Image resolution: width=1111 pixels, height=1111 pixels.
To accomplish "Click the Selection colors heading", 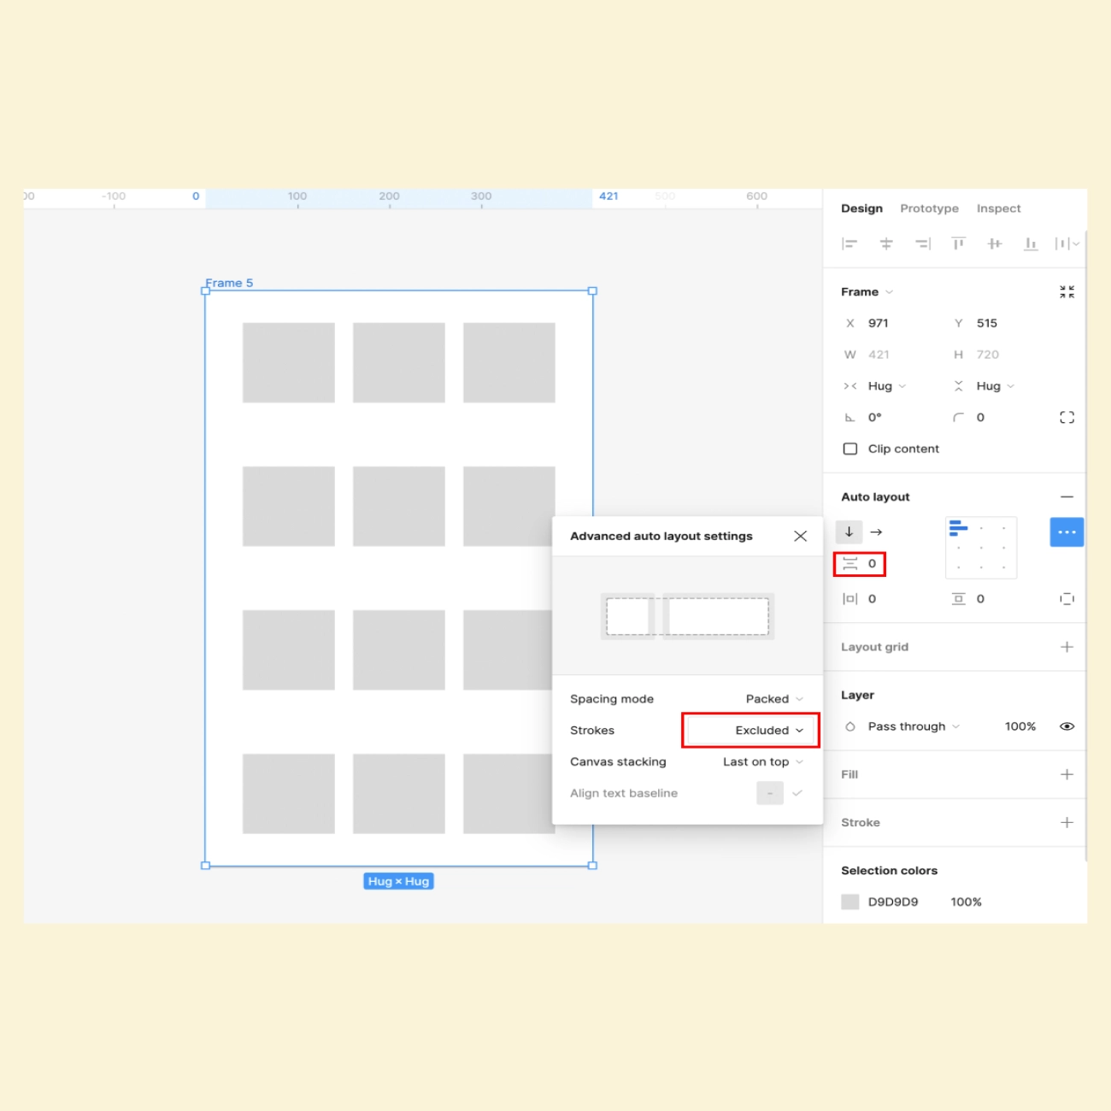I will click(x=889, y=871).
